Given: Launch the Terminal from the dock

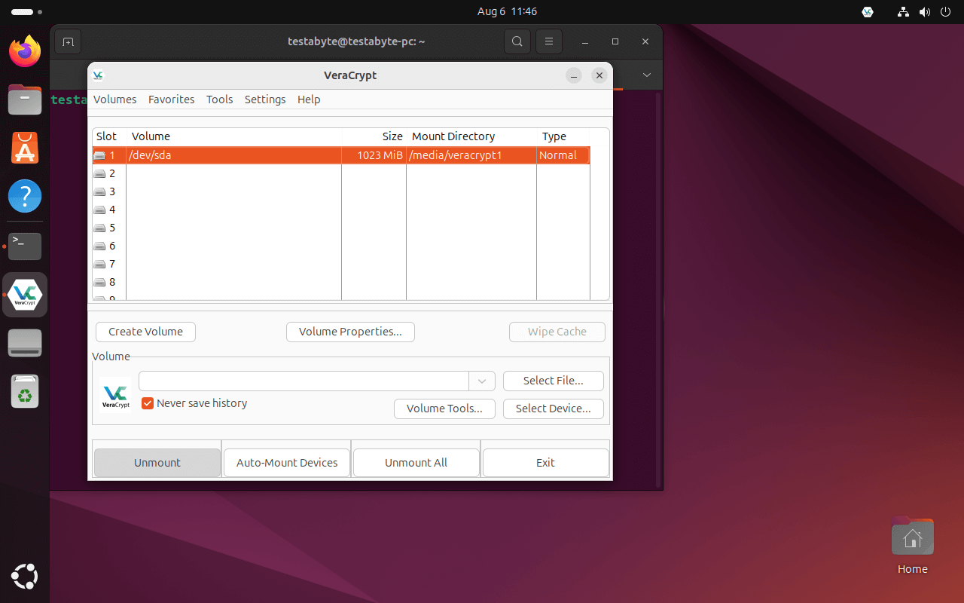Looking at the screenshot, I should click(25, 246).
